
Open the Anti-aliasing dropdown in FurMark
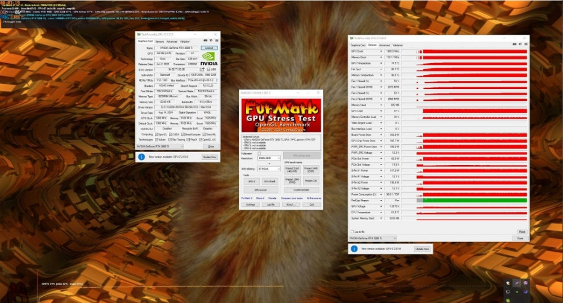269,168
